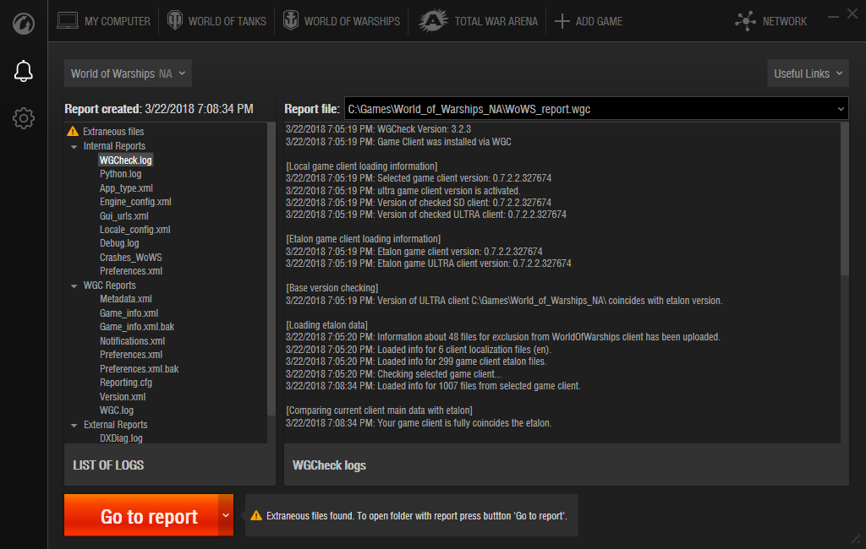Open the Network section

tap(771, 21)
